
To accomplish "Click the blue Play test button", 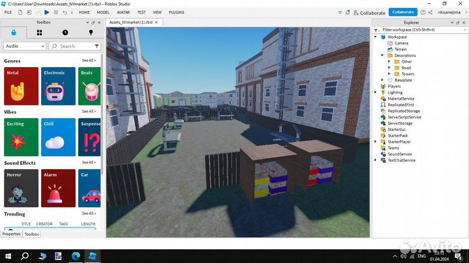I will [x=47, y=12].
